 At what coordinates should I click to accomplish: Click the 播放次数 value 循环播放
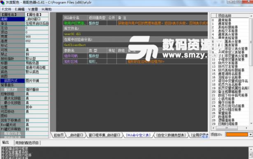tap(37, 89)
